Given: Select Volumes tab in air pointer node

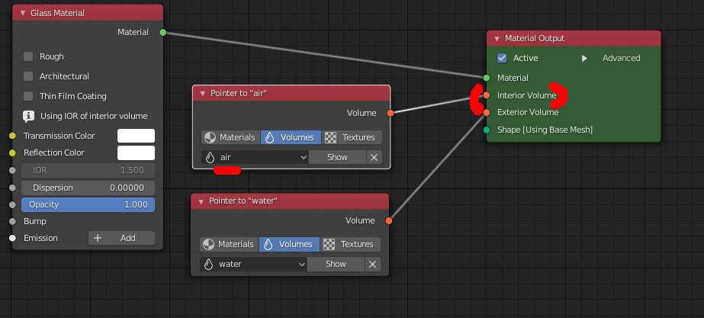Looking at the screenshot, I should 291,137.
